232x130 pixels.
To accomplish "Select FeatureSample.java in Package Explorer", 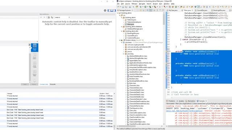I will click(x=134, y=22).
